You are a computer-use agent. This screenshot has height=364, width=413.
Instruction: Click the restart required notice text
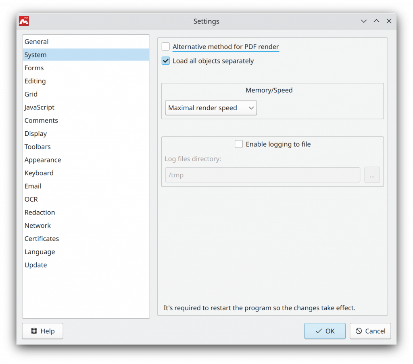coord(259,308)
